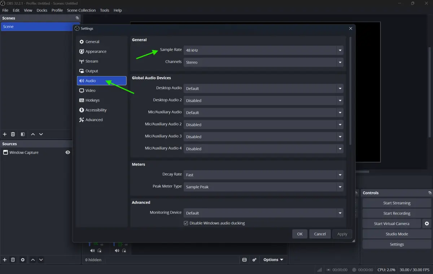This screenshot has width=433, height=274.
Task: Open Output settings section
Action: 102,71
